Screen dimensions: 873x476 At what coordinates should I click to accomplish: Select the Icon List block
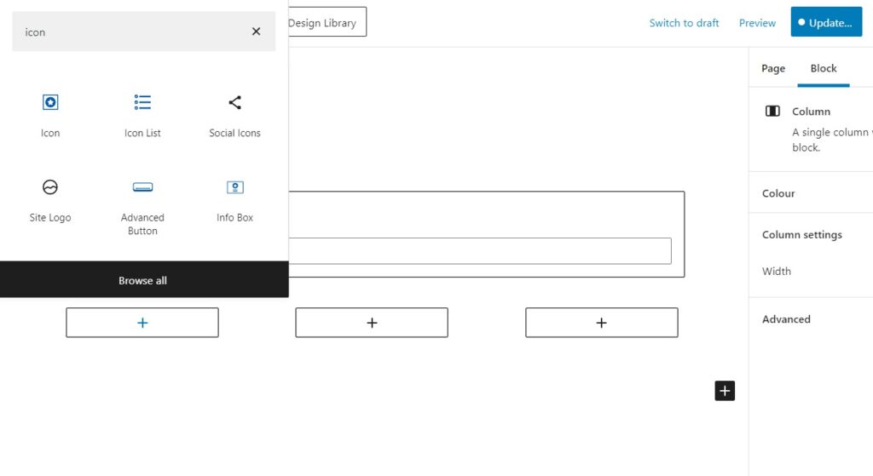pyautogui.click(x=142, y=114)
